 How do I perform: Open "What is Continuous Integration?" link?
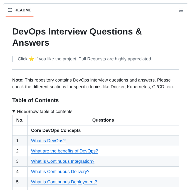pyautogui.click(x=63, y=161)
